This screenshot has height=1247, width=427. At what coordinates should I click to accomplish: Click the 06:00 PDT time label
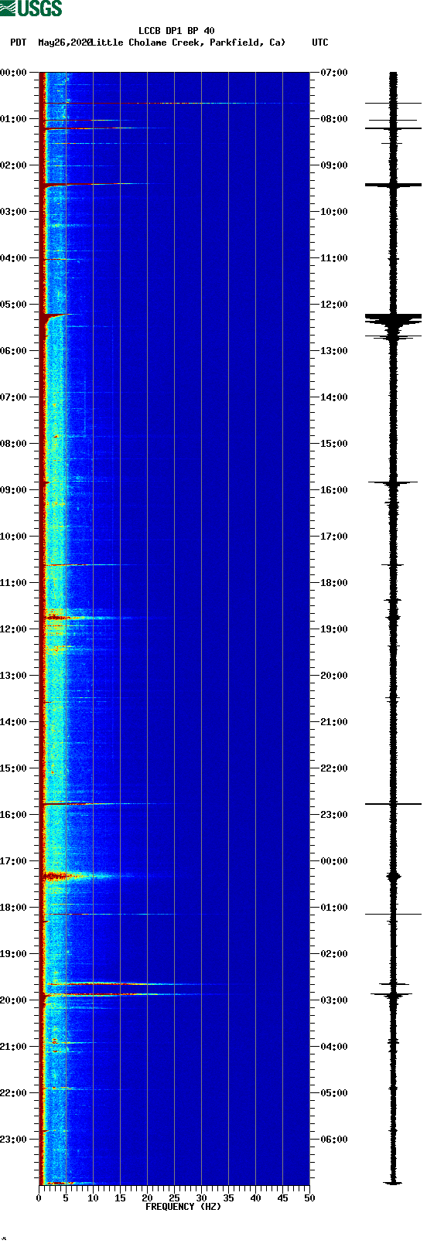point(14,351)
